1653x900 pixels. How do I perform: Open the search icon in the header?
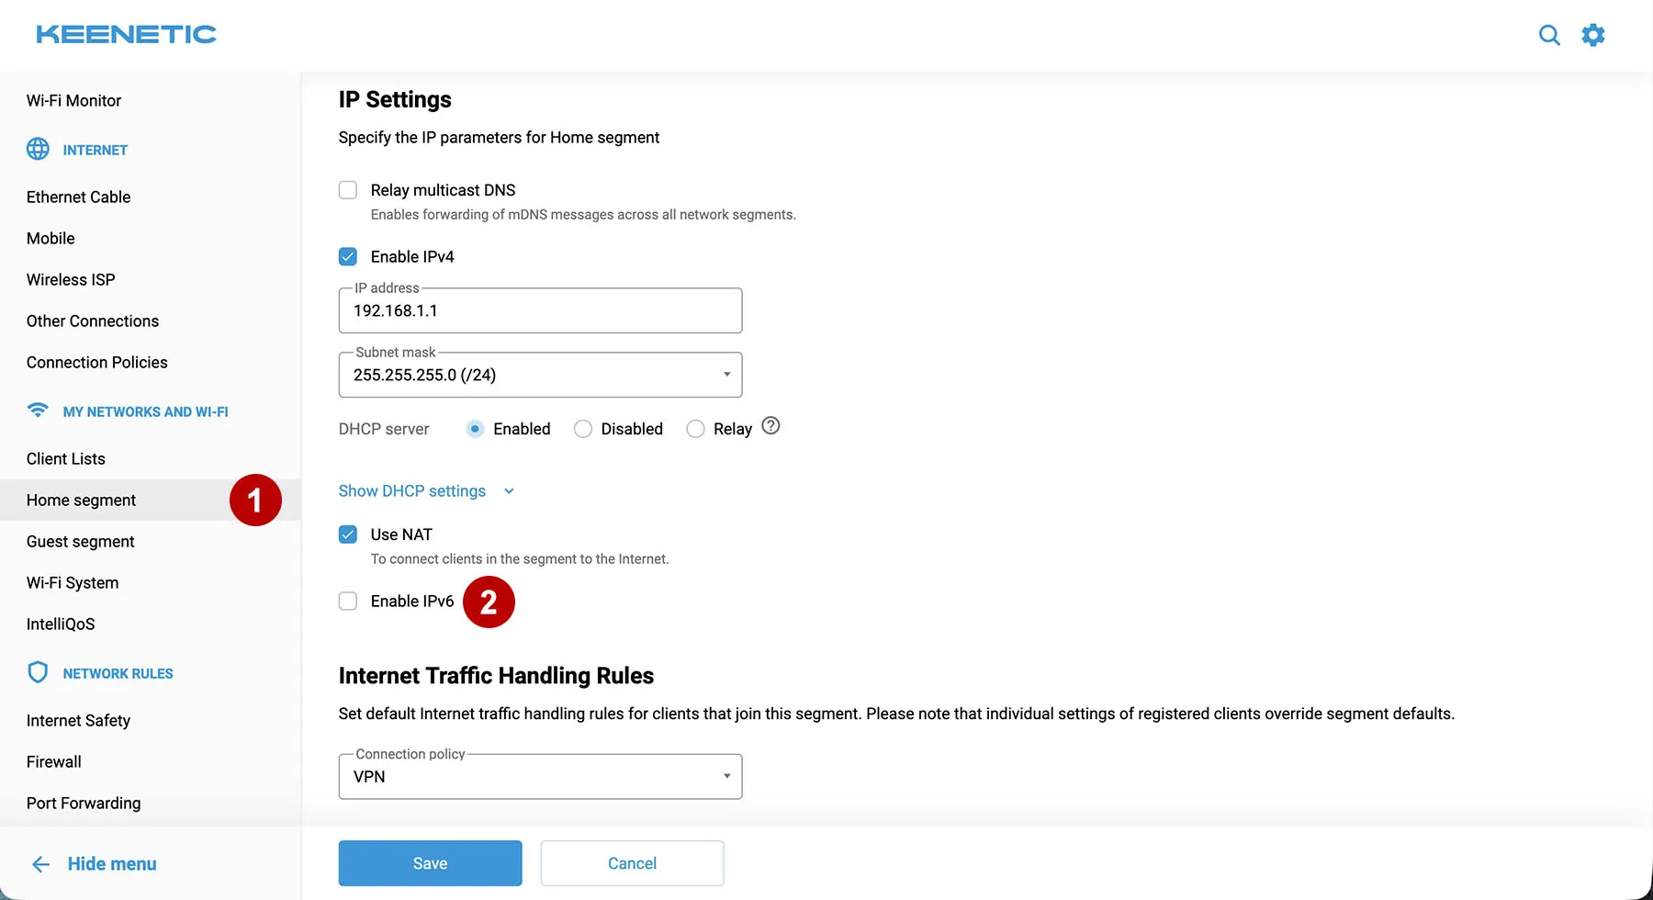pos(1549,34)
